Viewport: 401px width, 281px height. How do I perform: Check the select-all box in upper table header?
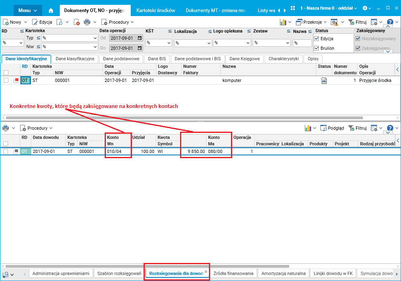click(x=6, y=73)
